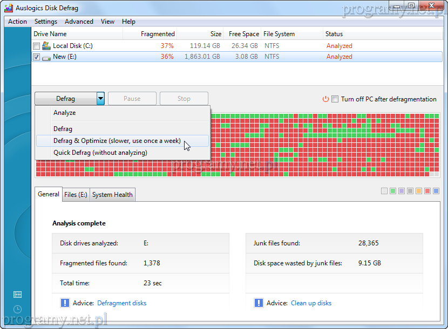Click the red power icon near Turn off PC

click(x=325, y=99)
